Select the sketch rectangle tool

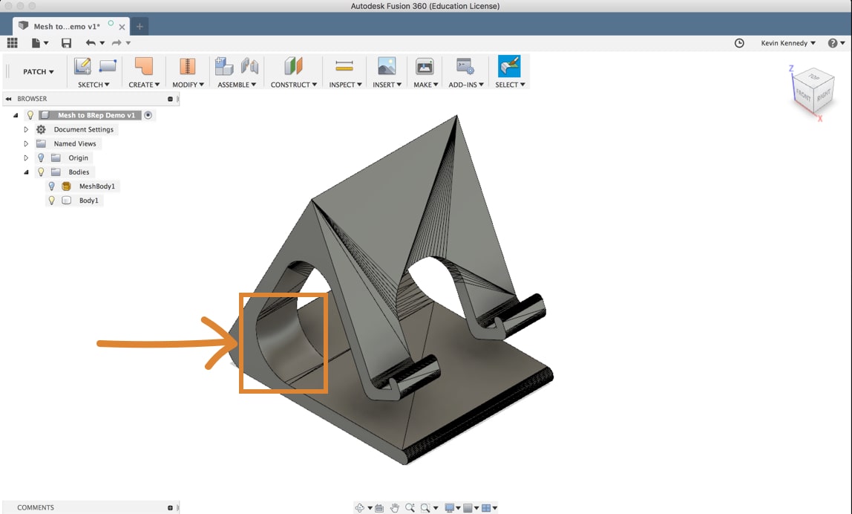(107, 66)
